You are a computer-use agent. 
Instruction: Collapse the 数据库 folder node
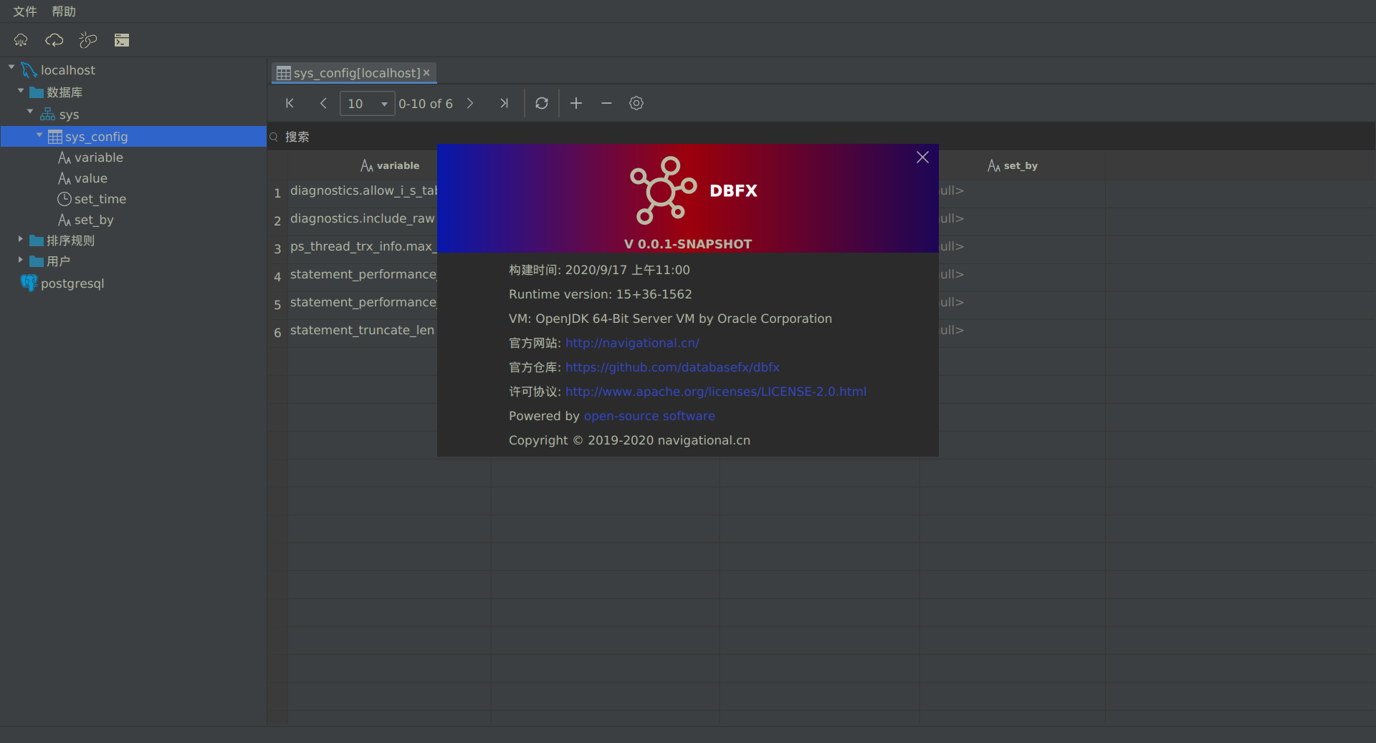(21, 90)
